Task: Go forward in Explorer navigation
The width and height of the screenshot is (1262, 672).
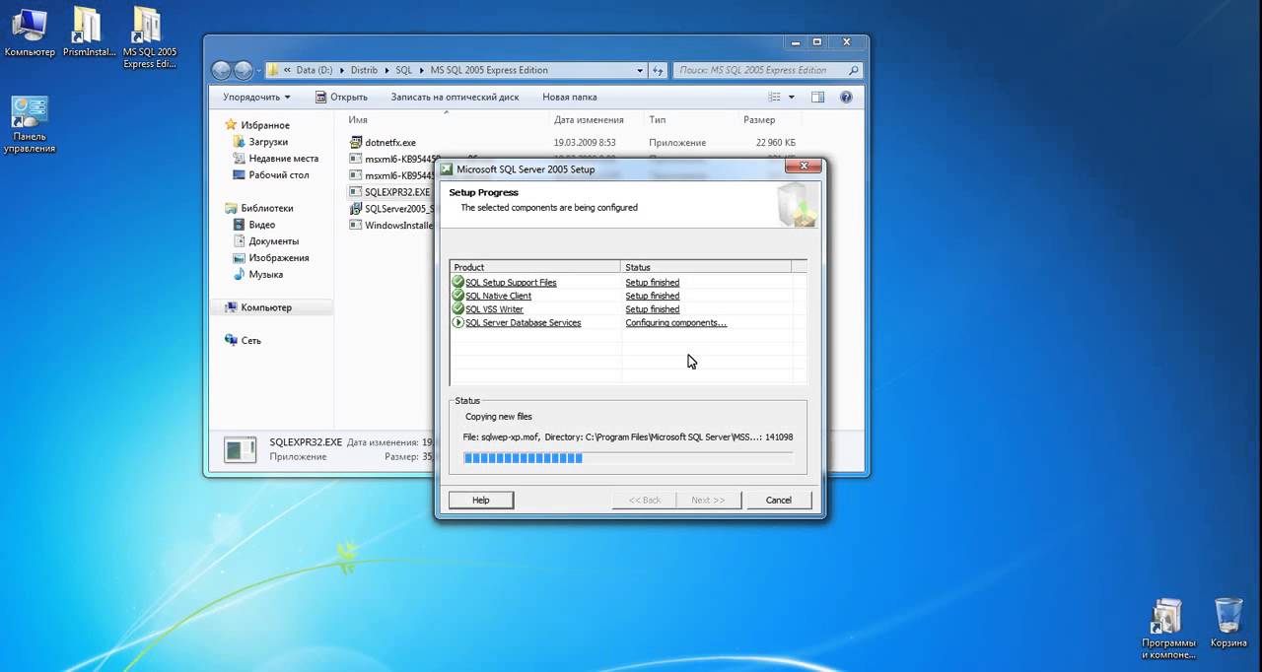Action: 243,70
